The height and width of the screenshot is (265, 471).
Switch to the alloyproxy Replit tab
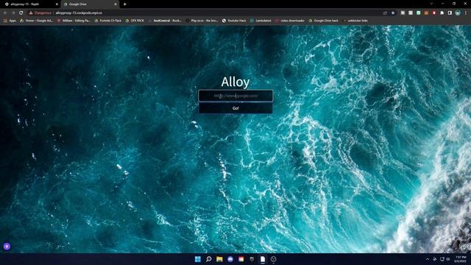coord(31,4)
